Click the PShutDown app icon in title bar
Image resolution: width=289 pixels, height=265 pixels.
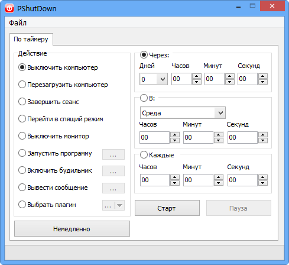pyautogui.click(x=9, y=8)
